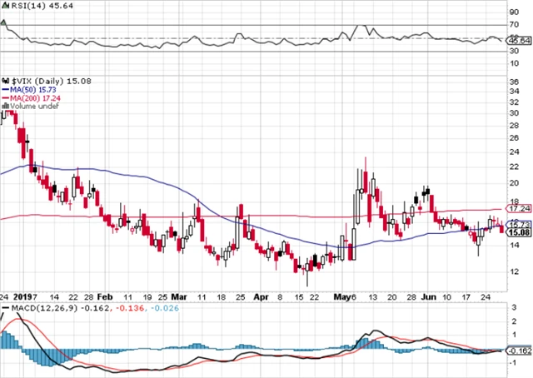Click the Volume undef legend icon
The image size is (533, 378).
(4, 105)
